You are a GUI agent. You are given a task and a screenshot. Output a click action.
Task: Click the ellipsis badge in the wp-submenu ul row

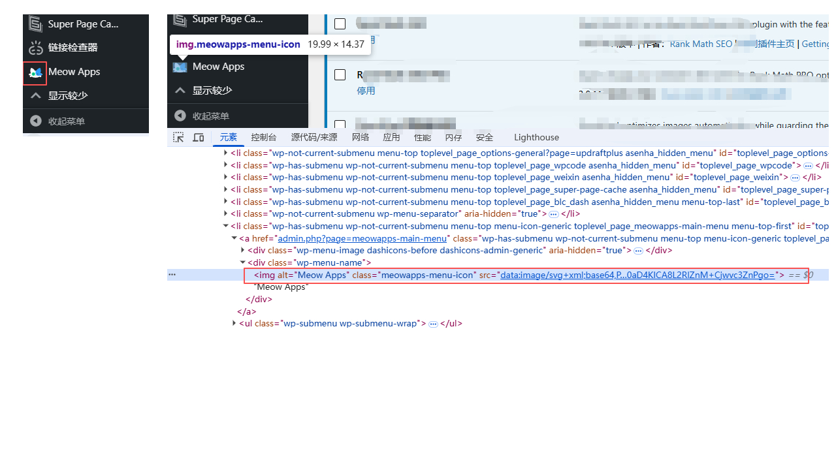click(433, 324)
